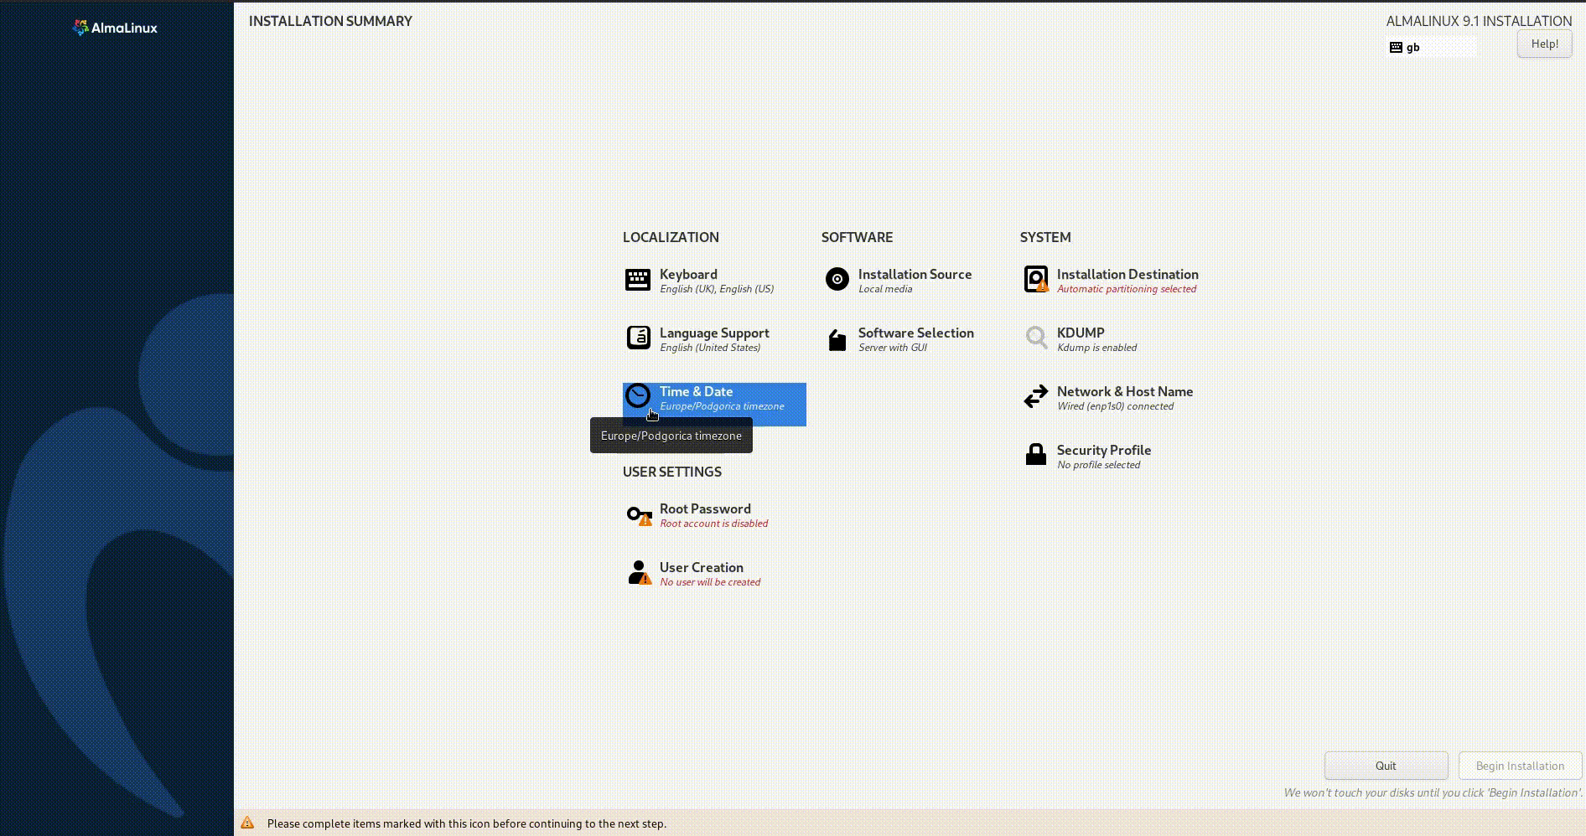Viewport: 1586px width, 836px height.
Task: Open Language Support via its icon
Action: 637,338
